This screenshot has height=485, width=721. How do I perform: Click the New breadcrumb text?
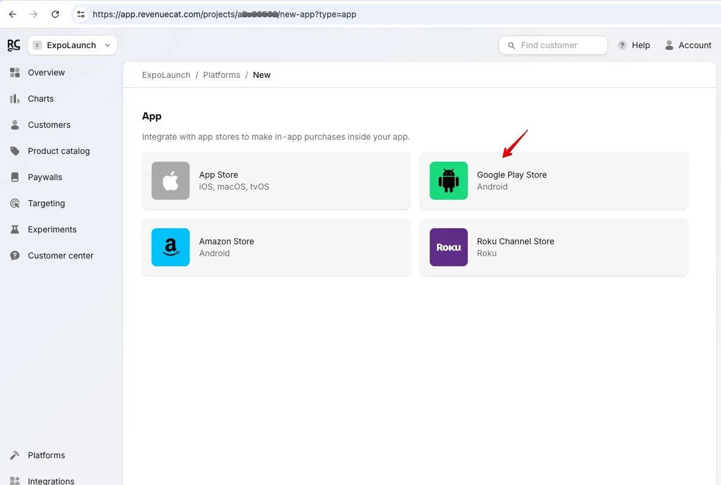pyautogui.click(x=262, y=75)
